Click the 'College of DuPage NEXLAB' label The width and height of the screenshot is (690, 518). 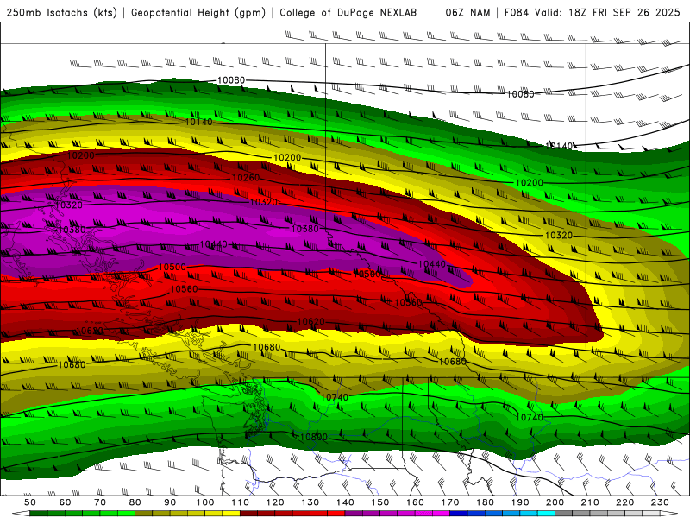tap(348, 12)
